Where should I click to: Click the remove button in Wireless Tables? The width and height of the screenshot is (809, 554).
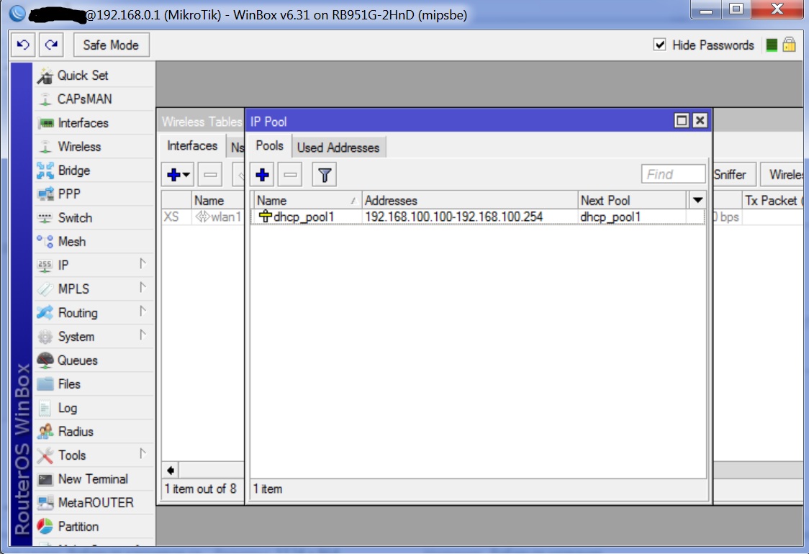[x=210, y=175]
